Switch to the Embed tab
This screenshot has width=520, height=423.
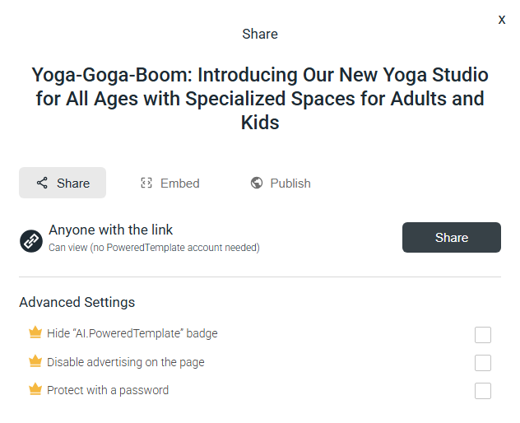169,184
